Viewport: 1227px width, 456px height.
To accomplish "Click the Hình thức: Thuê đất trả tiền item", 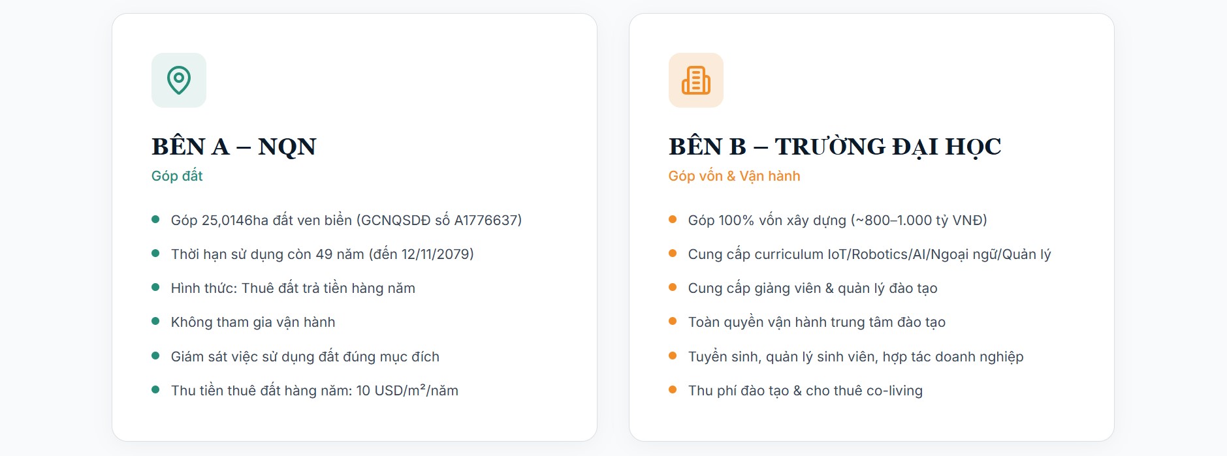I will (x=293, y=288).
